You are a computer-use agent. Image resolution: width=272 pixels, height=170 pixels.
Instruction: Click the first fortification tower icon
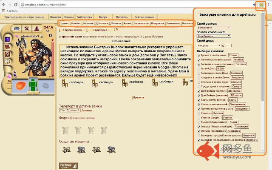coord(65,130)
